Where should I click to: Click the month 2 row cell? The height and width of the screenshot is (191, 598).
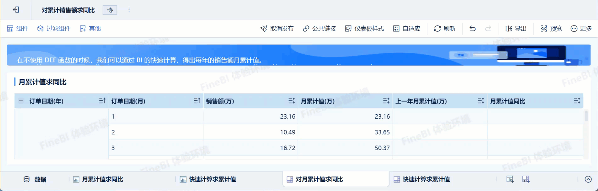click(156, 132)
